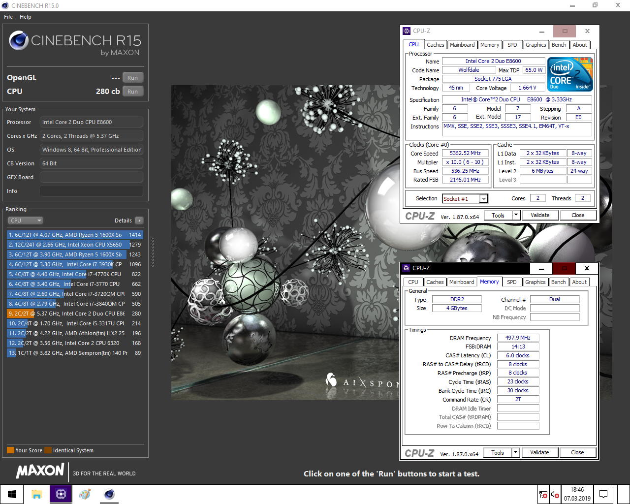This screenshot has height=504, width=630.
Task: Click the DRAM Frequency value 497.9 MHz
Action: pos(518,338)
